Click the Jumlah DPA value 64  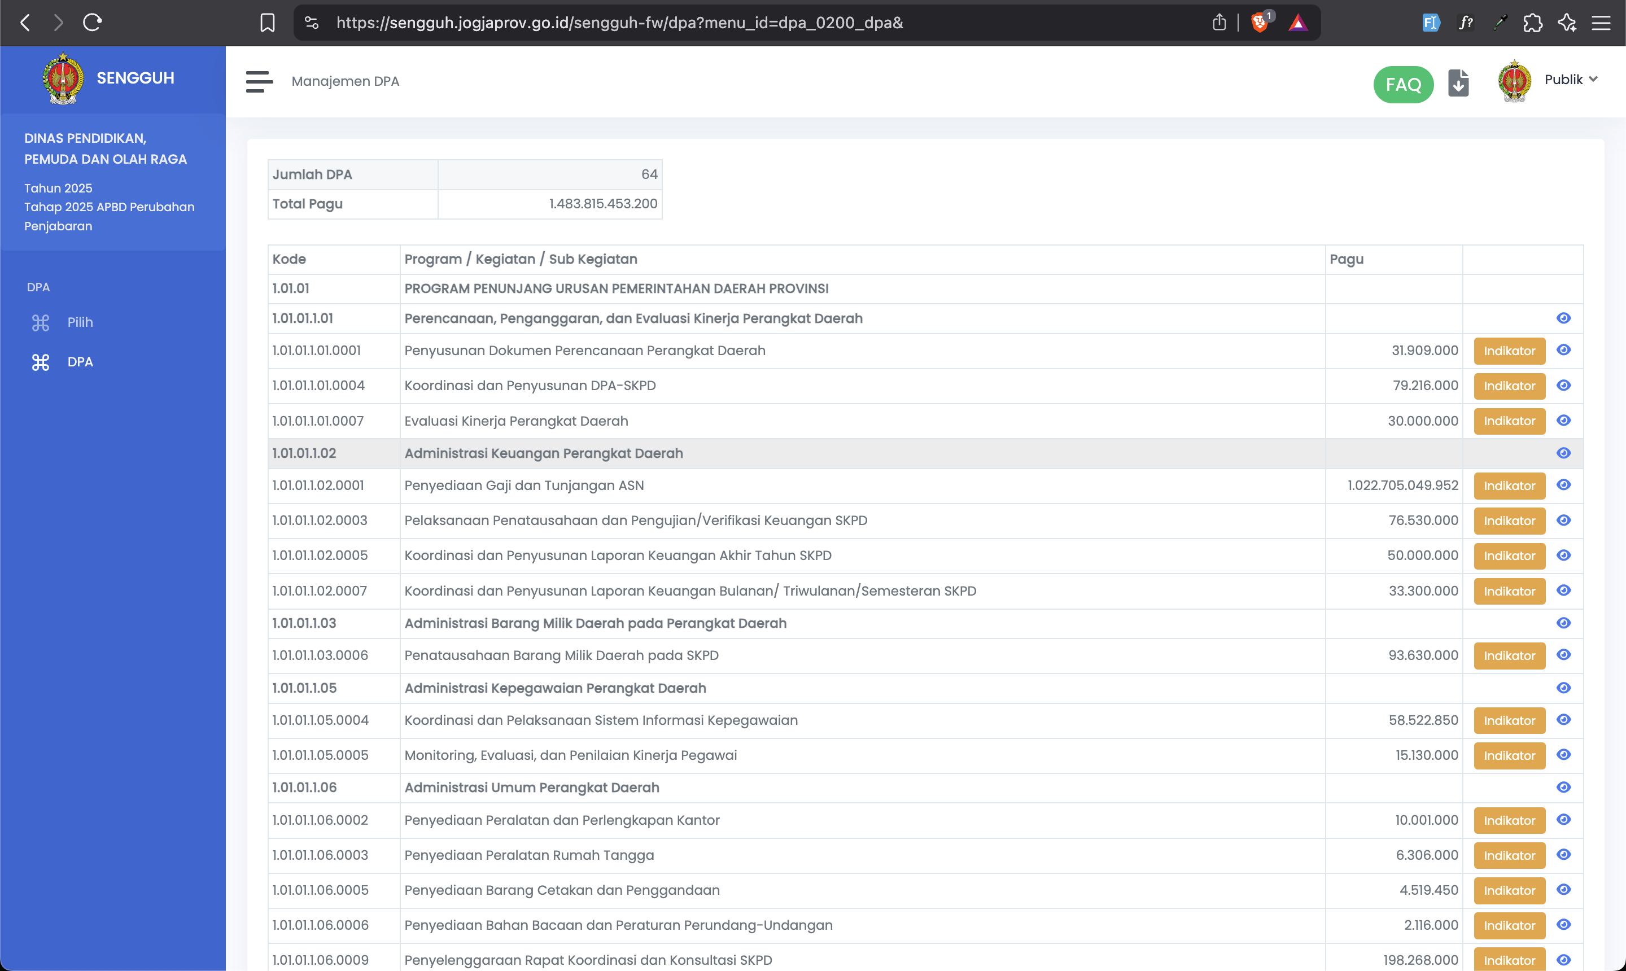coord(649,174)
